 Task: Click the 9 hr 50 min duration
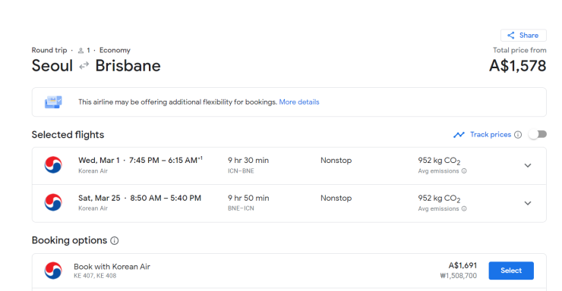coord(248,198)
